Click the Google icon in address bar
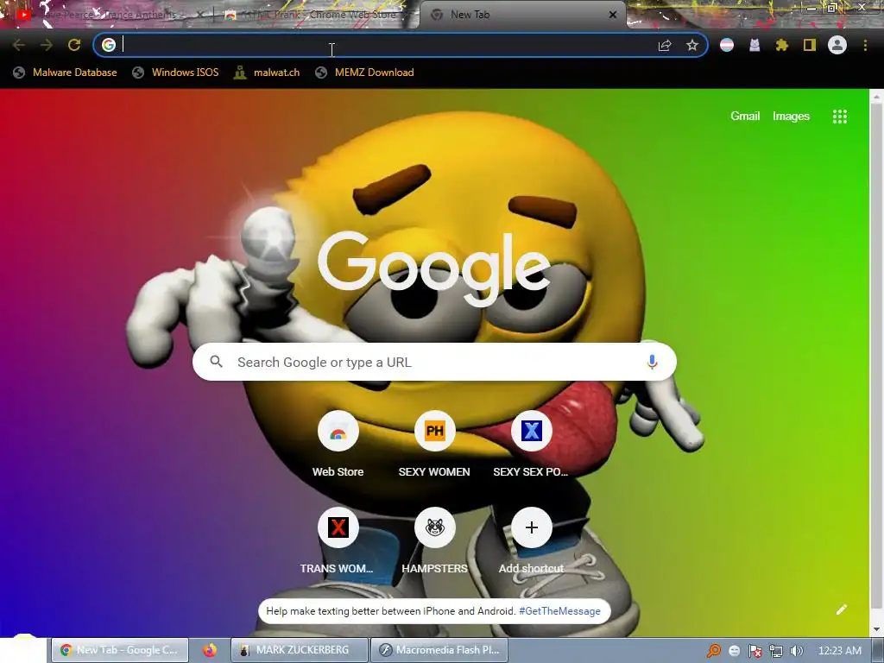Viewport: 884px width, 663px height. [109, 45]
